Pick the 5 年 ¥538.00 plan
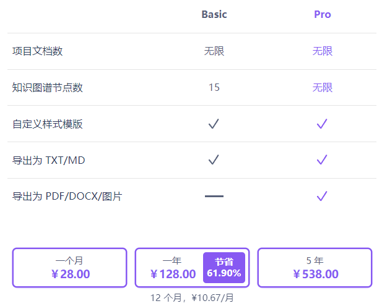The height and width of the screenshot is (306, 382). point(315,268)
